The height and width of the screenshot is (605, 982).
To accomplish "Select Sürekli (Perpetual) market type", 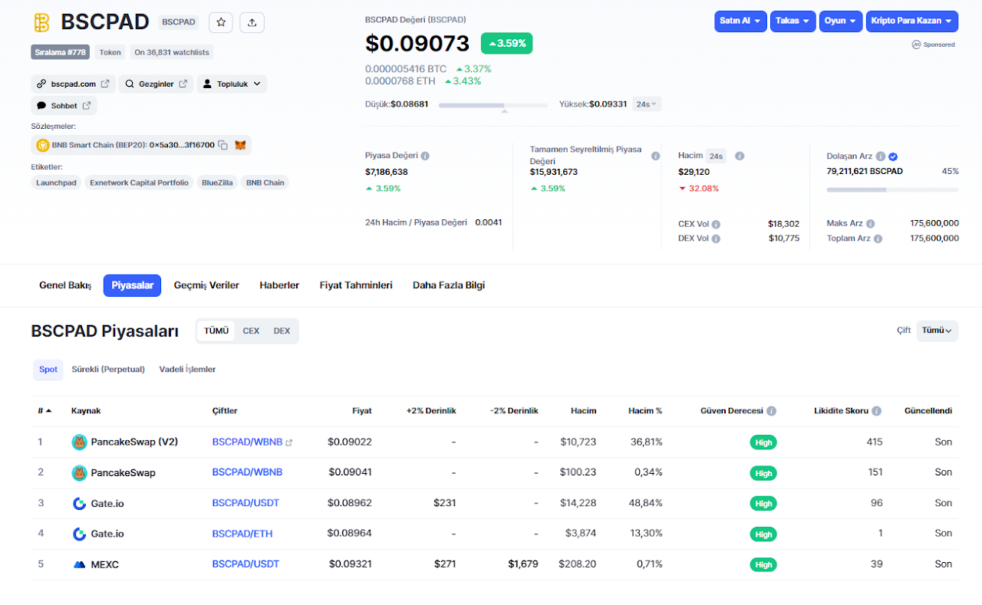I will click(x=108, y=370).
